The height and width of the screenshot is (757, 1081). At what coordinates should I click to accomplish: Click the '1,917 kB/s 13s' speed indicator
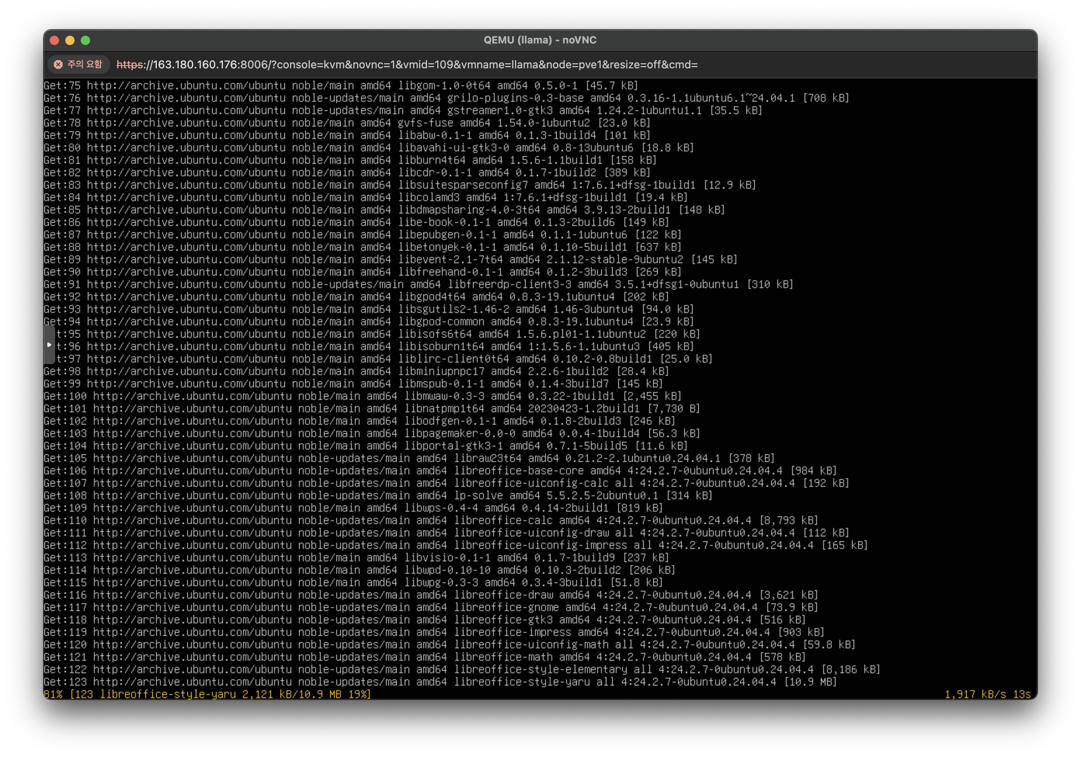point(987,694)
